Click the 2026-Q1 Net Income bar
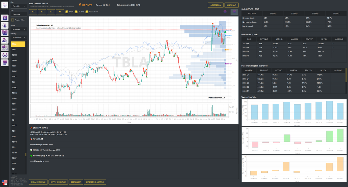348x187 pixels. (x=340, y=135)
